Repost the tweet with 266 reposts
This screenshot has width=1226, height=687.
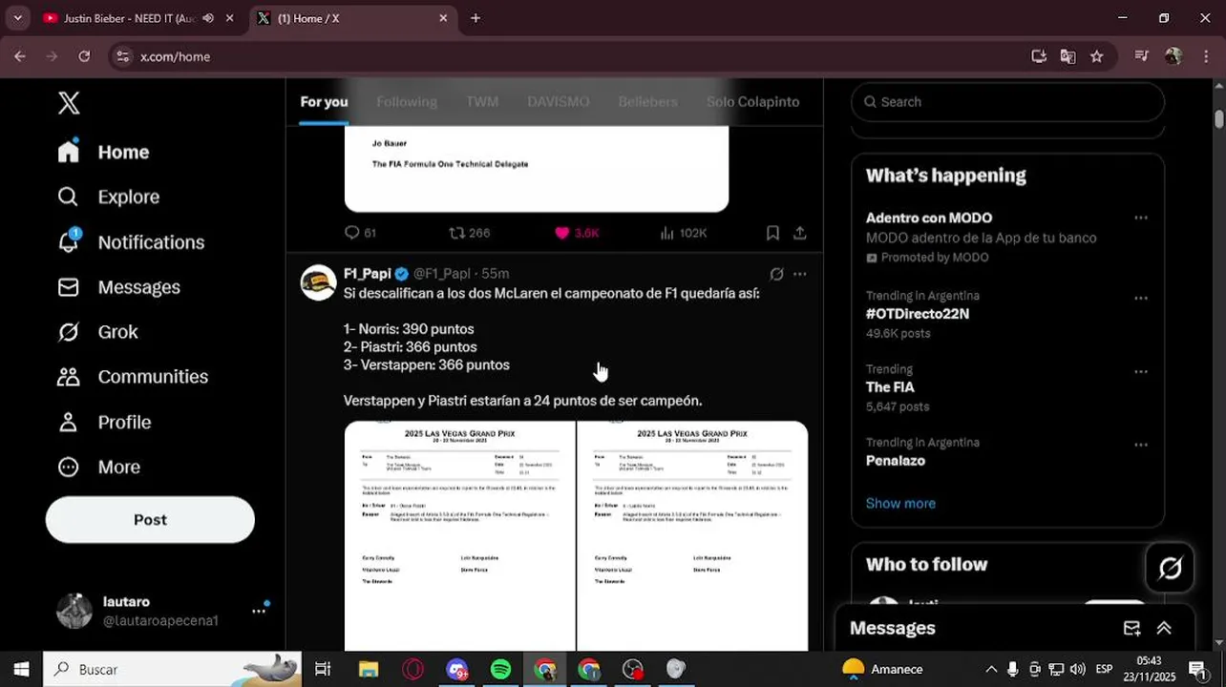(469, 233)
